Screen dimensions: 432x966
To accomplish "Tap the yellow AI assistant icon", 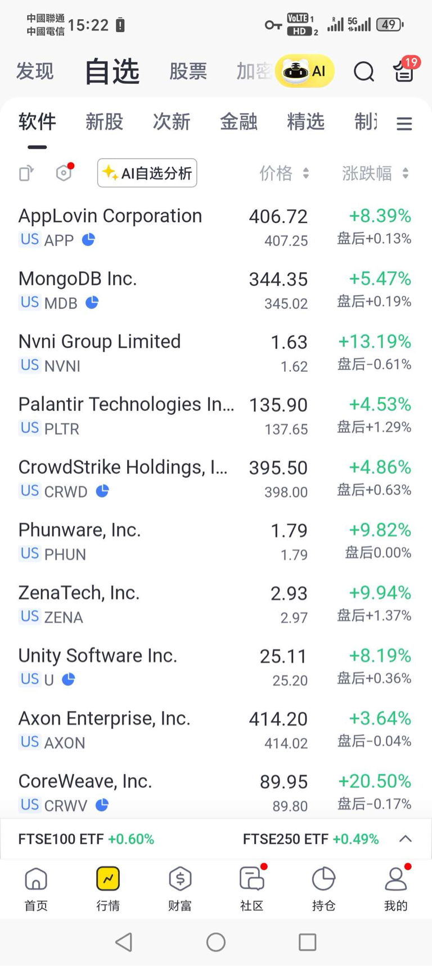I will click(304, 71).
